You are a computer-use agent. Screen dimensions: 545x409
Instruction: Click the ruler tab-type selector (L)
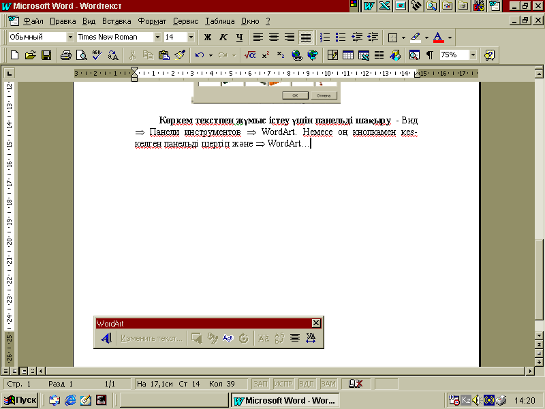point(9,74)
